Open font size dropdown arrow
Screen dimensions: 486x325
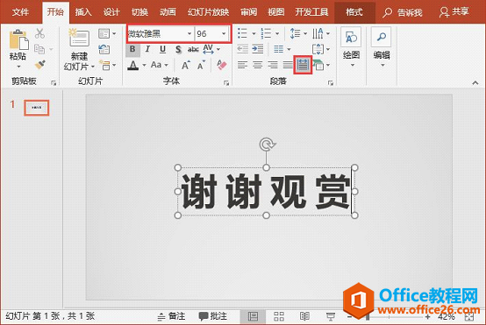click(x=224, y=33)
